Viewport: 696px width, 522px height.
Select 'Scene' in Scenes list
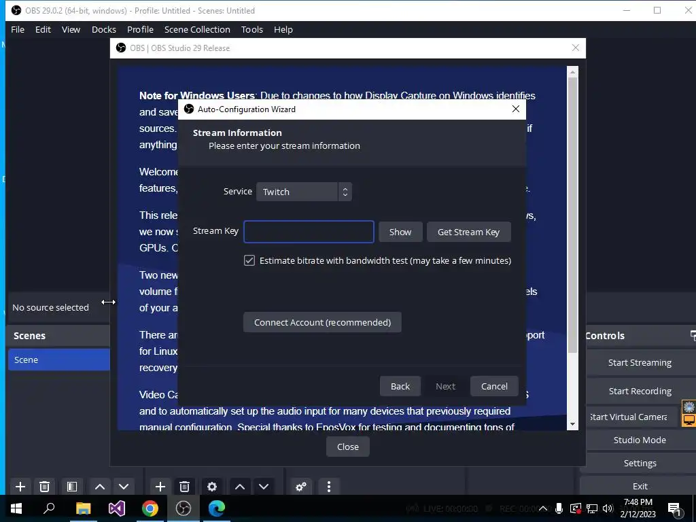pyautogui.click(x=59, y=360)
